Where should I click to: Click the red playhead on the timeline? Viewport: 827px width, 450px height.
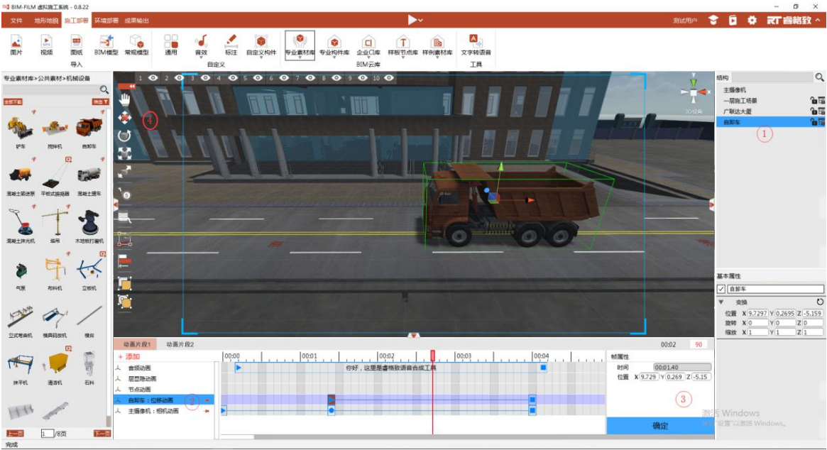coord(432,356)
